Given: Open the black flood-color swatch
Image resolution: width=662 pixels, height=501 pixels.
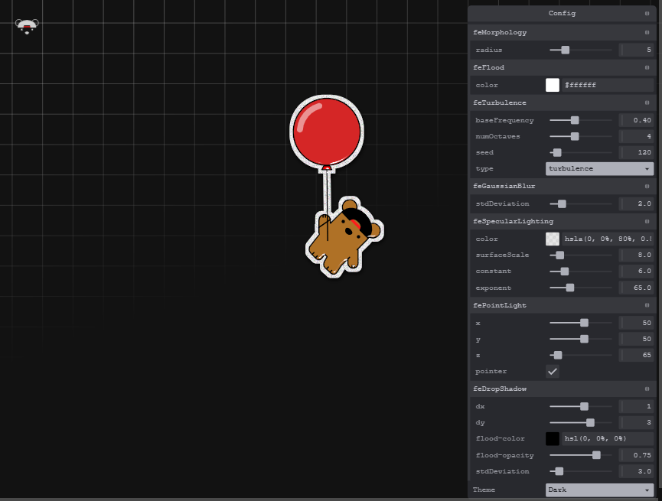Looking at the screenshot, I should tap(553, 438).
